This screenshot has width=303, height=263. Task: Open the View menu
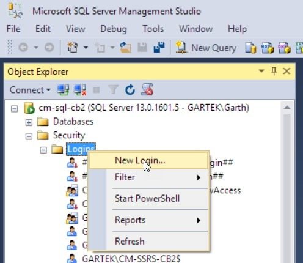point(75,29)
